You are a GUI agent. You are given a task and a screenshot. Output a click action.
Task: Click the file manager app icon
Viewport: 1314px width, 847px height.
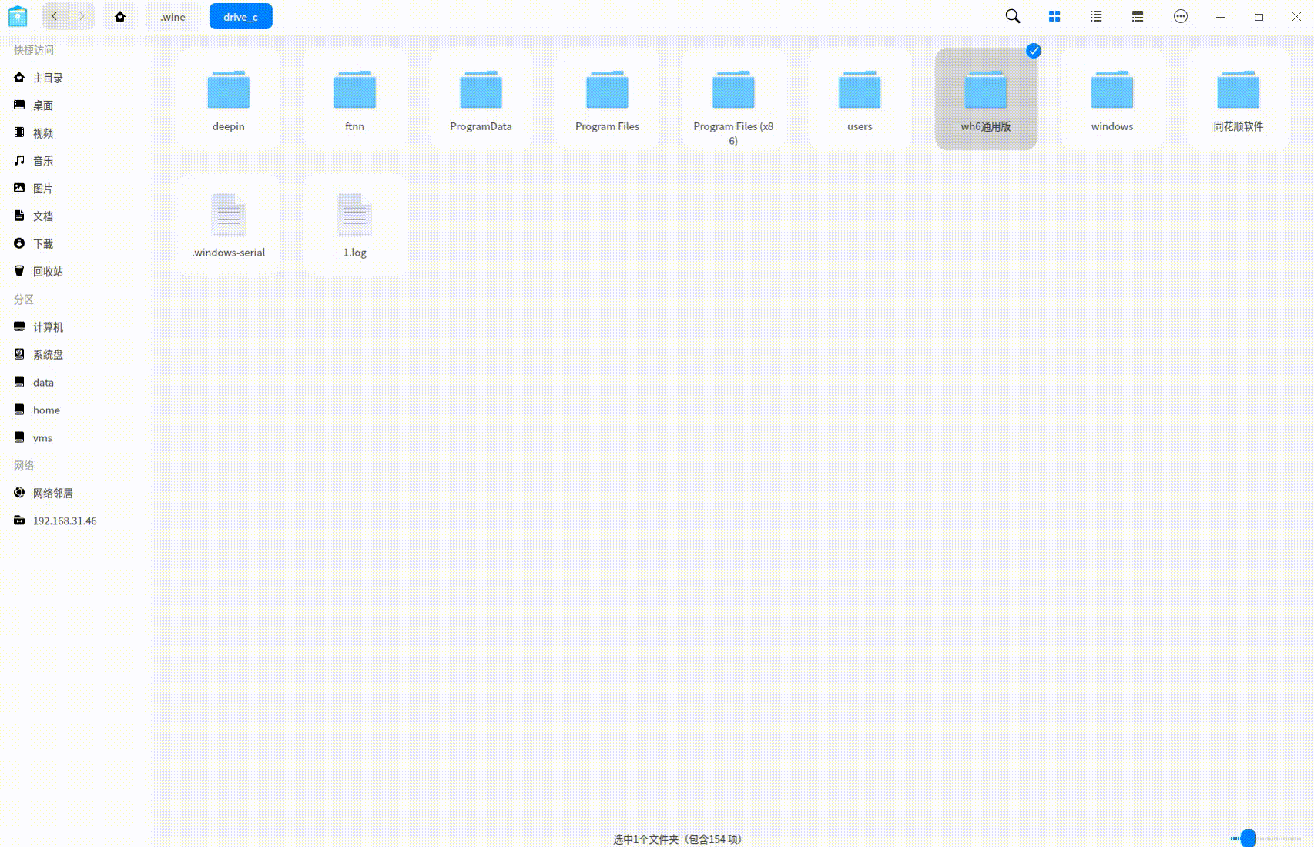coord(18,16)
